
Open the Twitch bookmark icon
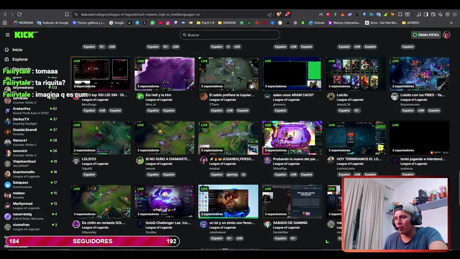tap(176, 23)
